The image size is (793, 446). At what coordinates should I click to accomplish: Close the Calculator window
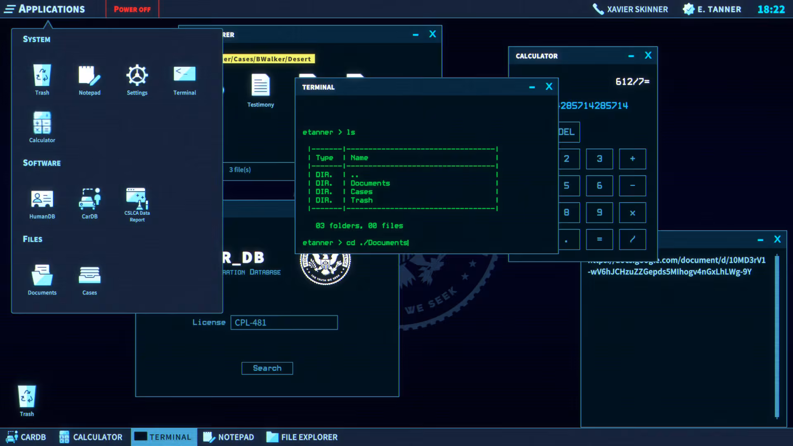tap(648, 55)
